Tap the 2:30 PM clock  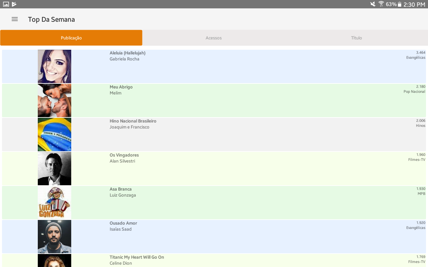click(414, 4)
